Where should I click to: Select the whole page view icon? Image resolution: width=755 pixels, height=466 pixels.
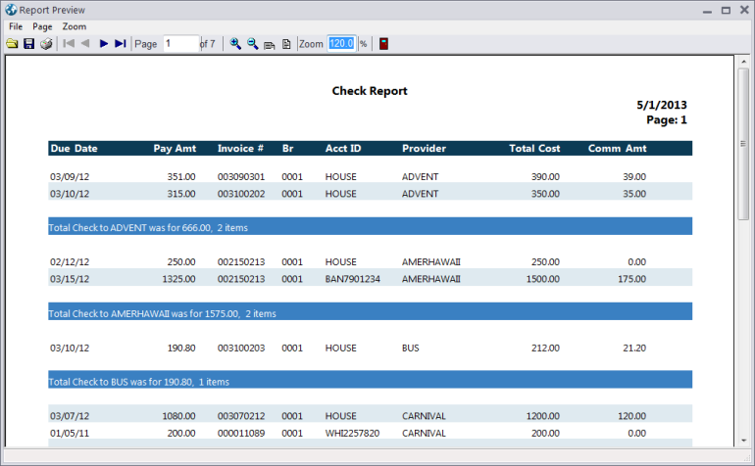tap(286, 44)
